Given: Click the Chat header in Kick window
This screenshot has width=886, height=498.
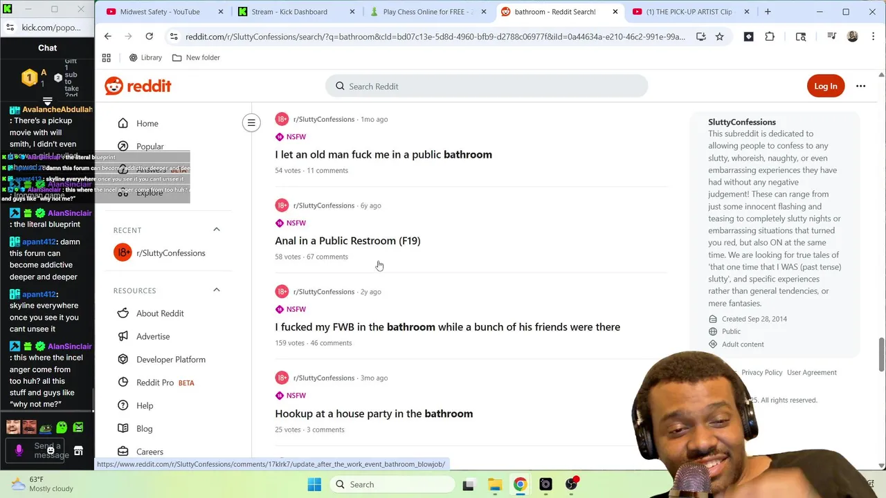Looking at the screenshot, I should coord(47,48).
